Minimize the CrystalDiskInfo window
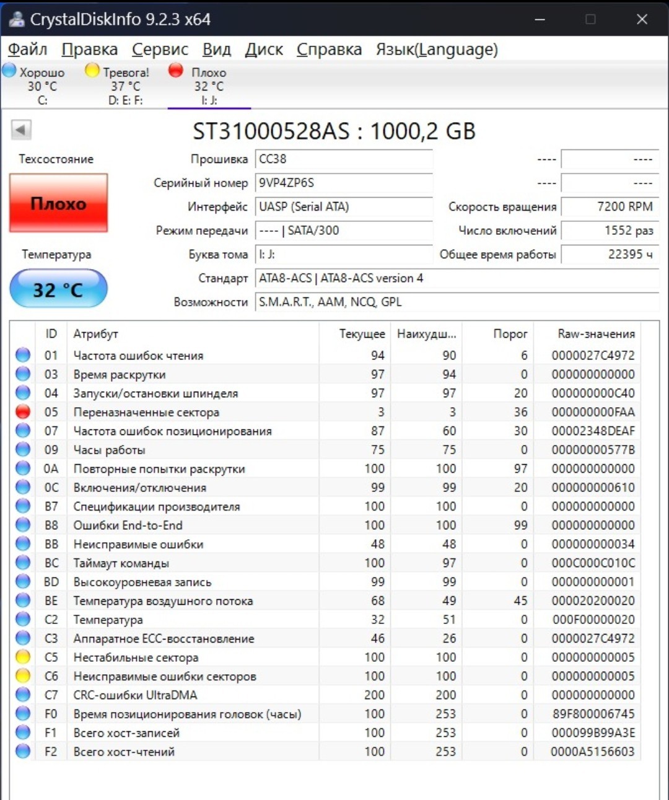The height and width of the screenshot is (800, 669). 540,19
